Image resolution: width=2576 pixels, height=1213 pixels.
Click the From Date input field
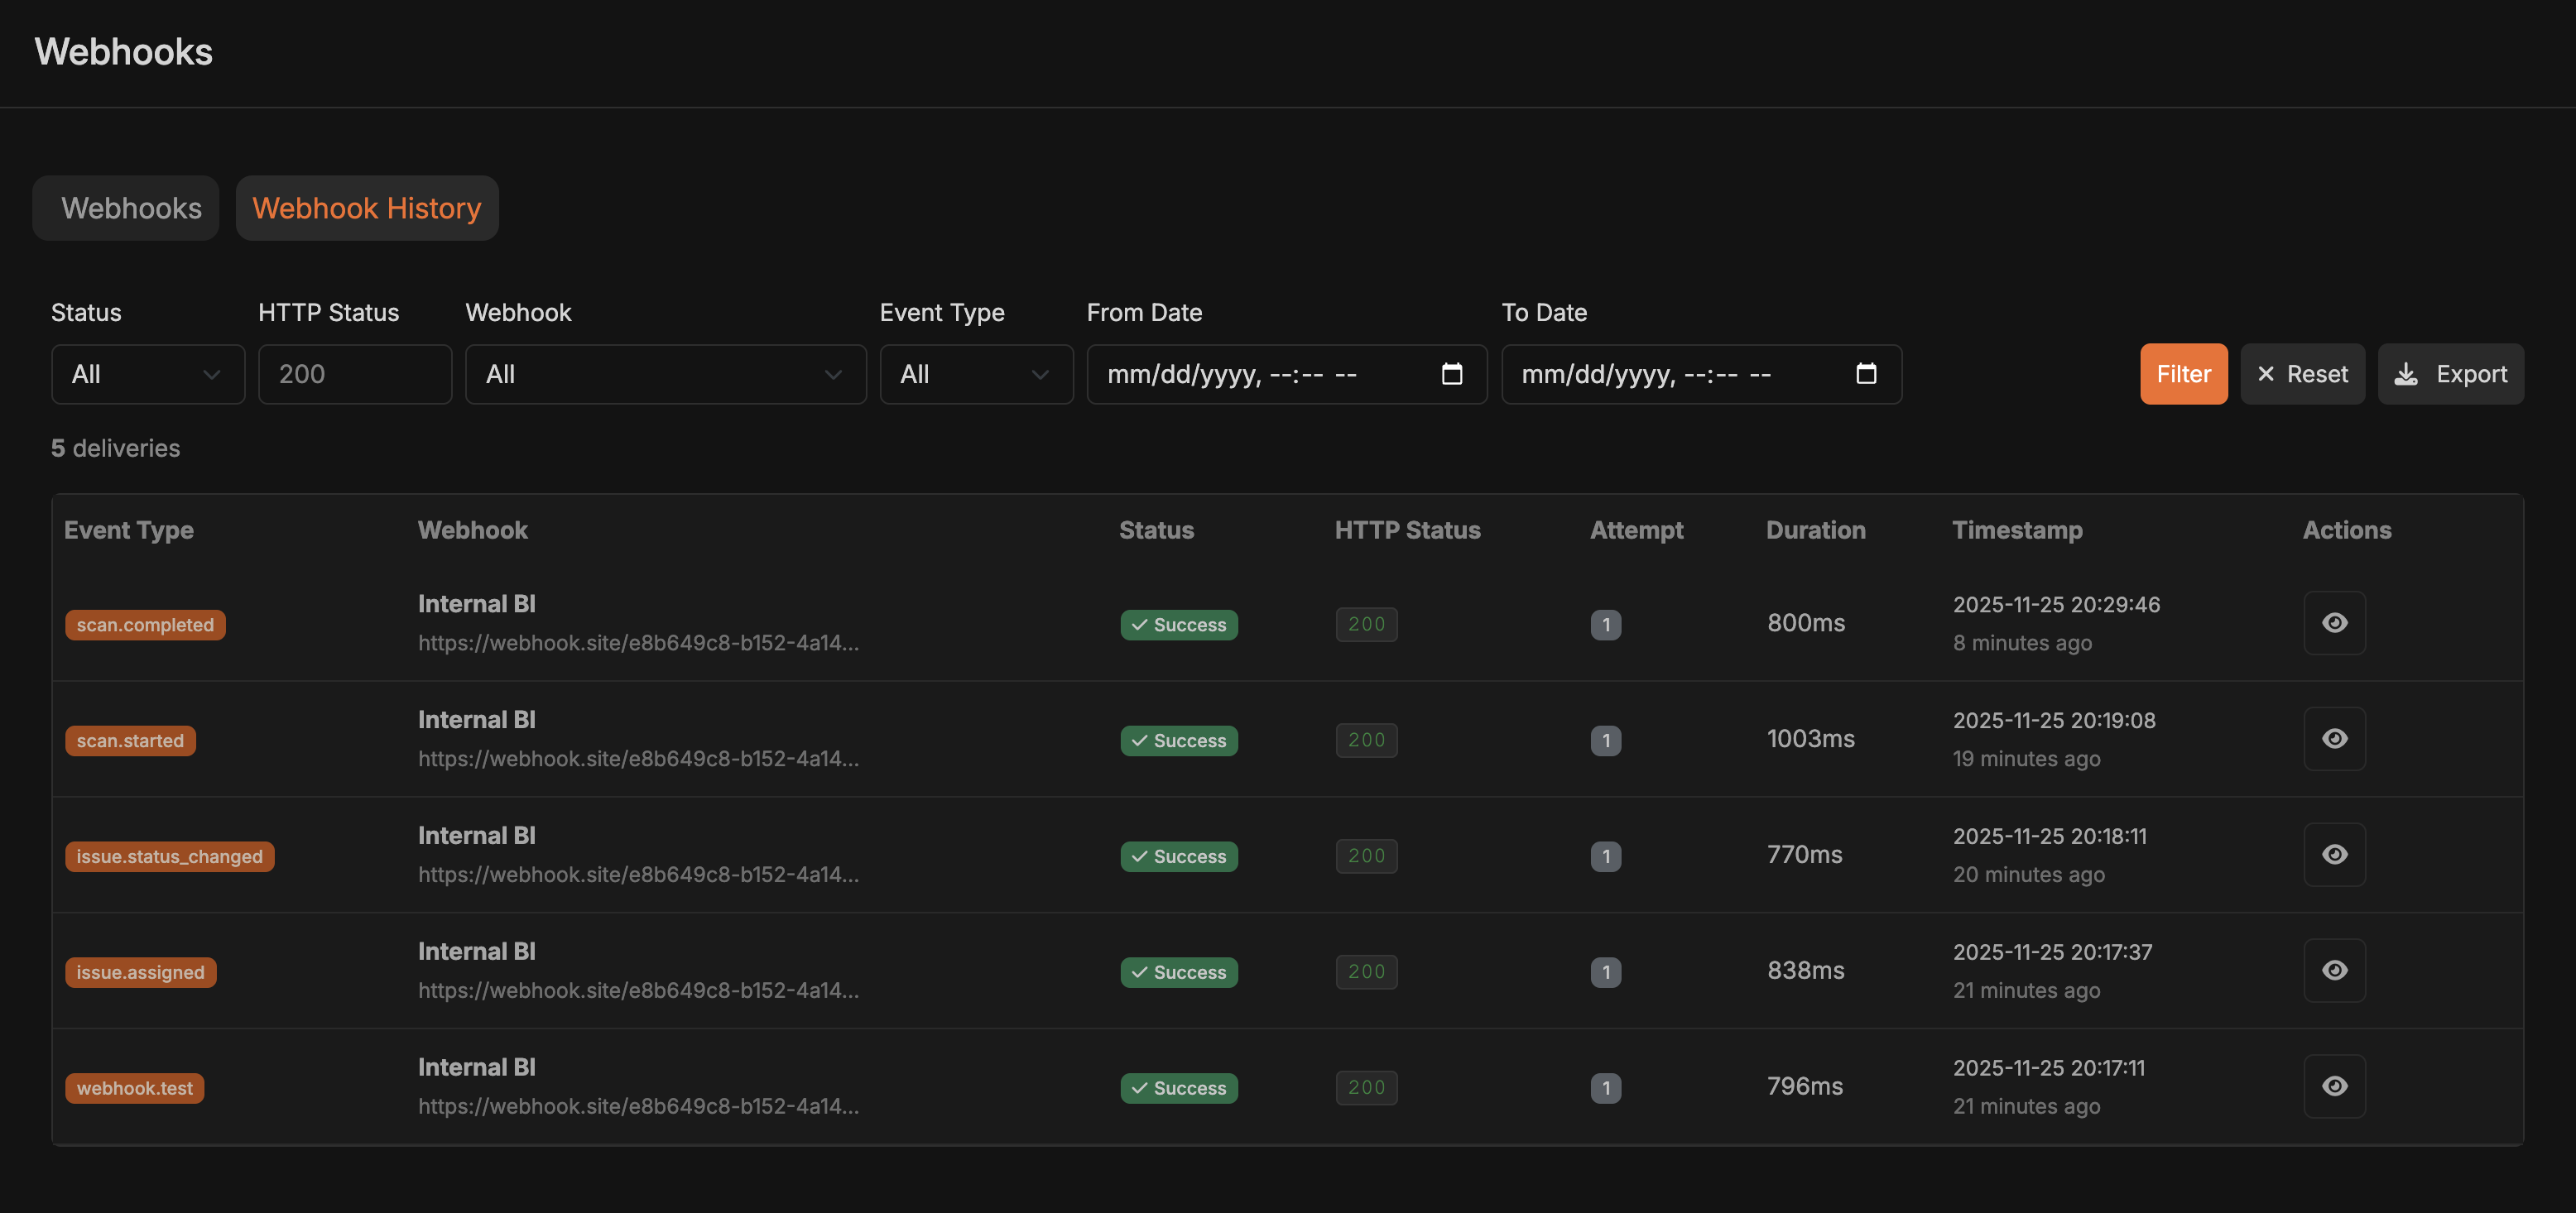(1250, 374)
